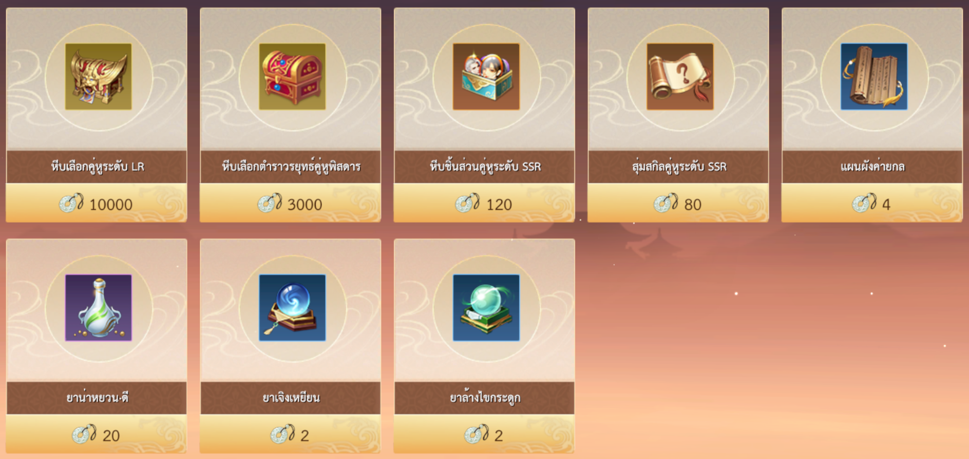Click the 3000 price button
The width and height of the screenshot is (969, 459).
point(291,203)
